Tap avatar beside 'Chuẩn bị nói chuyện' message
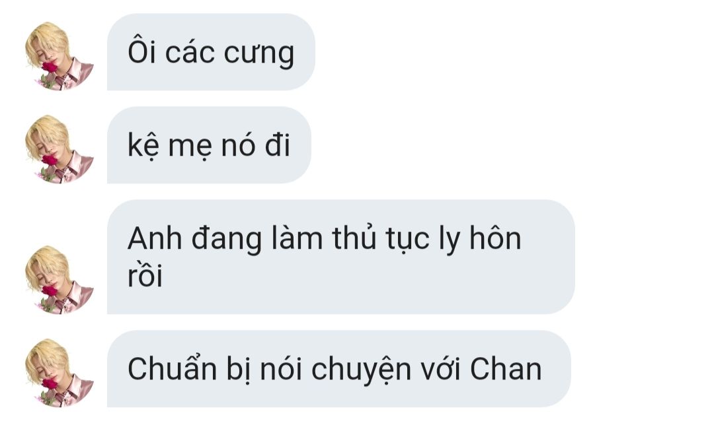This screenshot has height=427, width=714. tap(59, 373)
